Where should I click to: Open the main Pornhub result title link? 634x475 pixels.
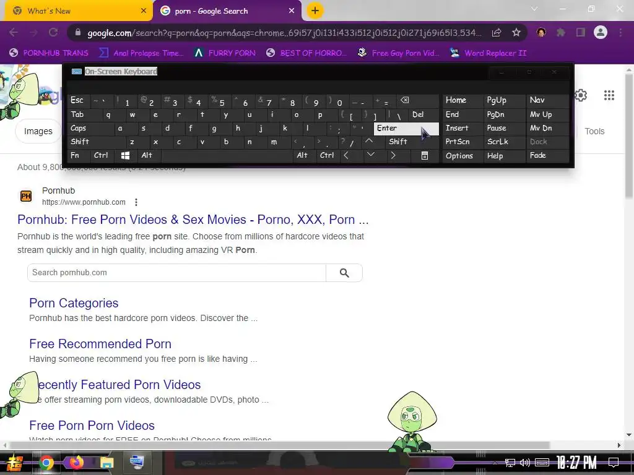(x=193, y=220)
